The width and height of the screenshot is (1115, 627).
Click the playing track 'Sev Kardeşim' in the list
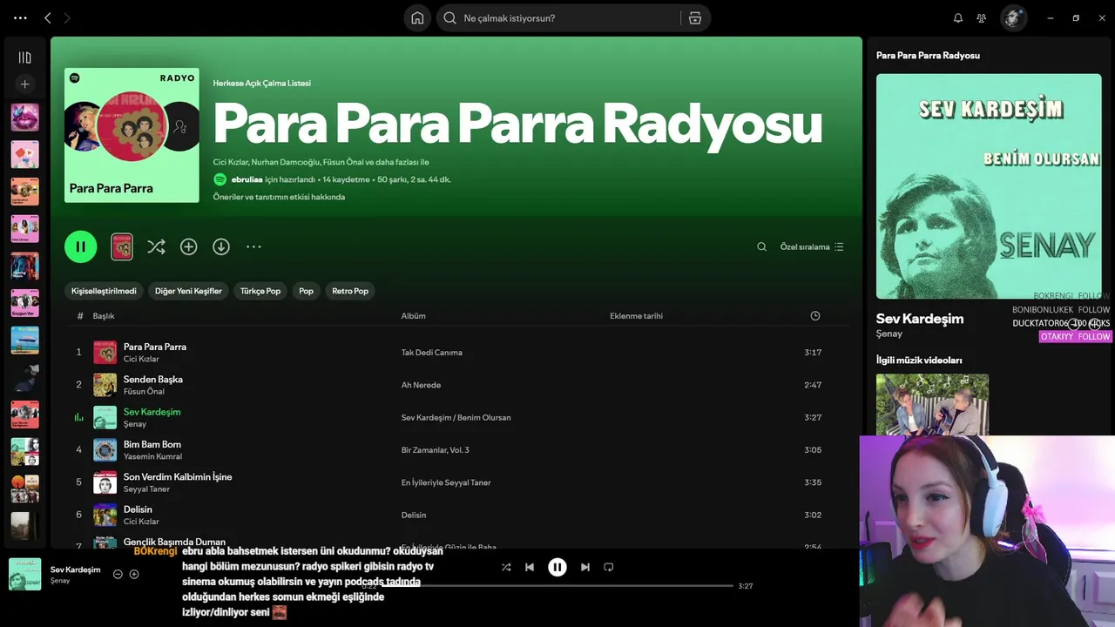152,412
